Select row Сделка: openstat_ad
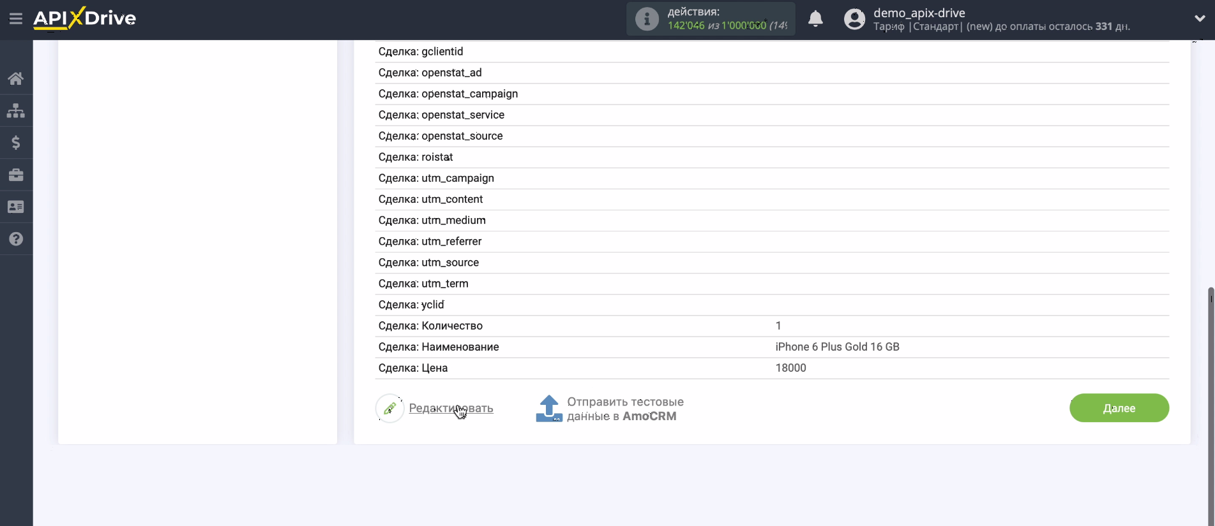Screen dimensions: 1215x526 point(772,73)
